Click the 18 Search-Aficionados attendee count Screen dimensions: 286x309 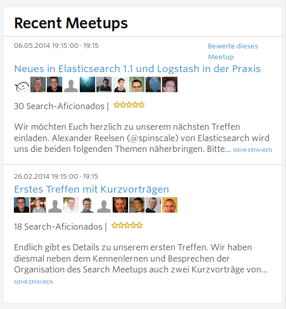[x=58, y=227]
